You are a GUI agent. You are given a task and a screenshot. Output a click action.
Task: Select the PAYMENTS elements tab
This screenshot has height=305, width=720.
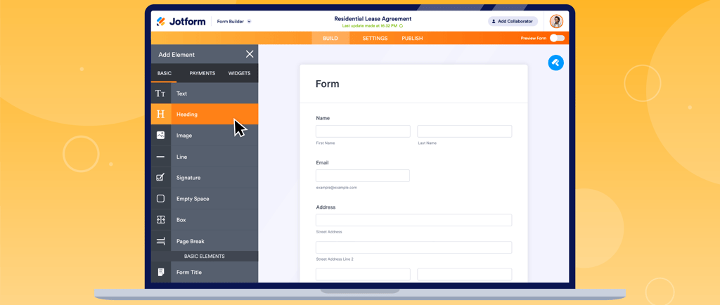(x=202, y=73)
